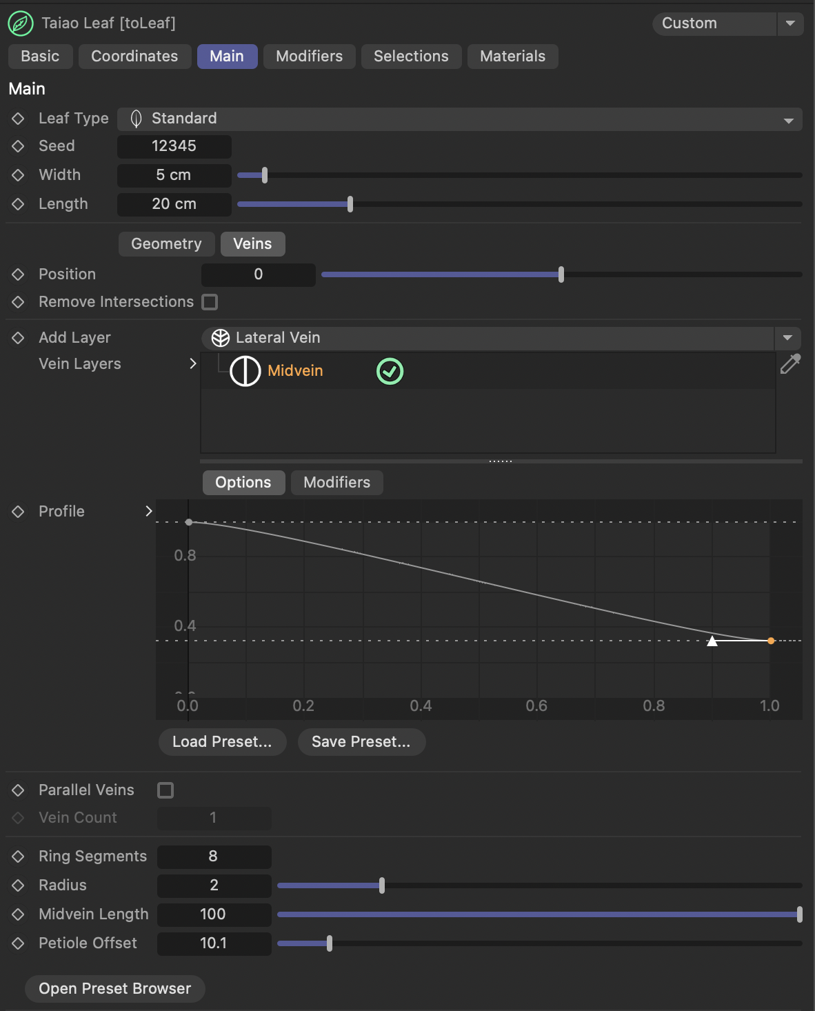The height and width of the screenshot is (1011, 815).
Task: Click the Position keyframe diamond
Action: pyautogui.click(x=18, y=274)
